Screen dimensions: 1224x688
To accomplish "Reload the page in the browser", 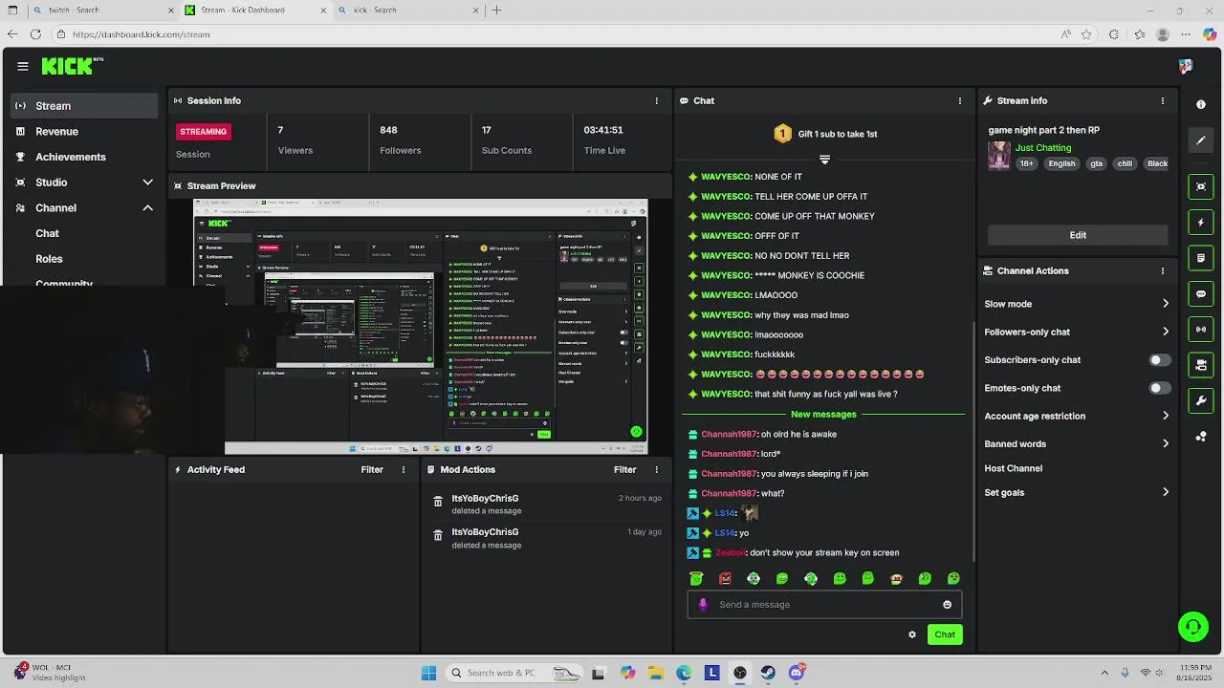I will (35, 34).
